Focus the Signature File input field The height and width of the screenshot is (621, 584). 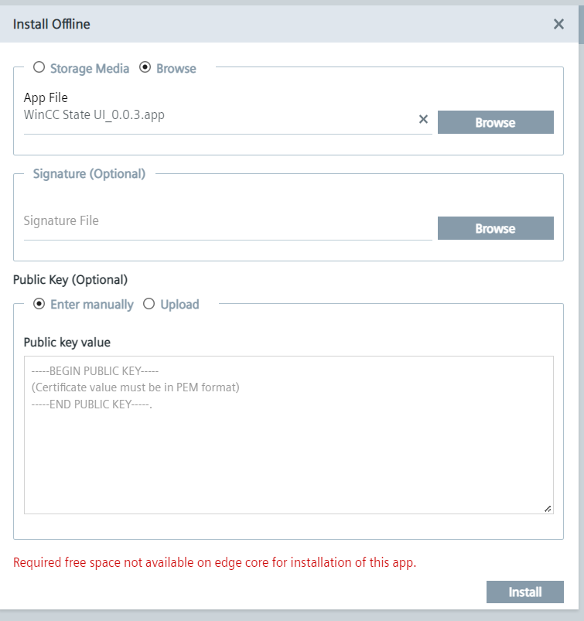224,222
